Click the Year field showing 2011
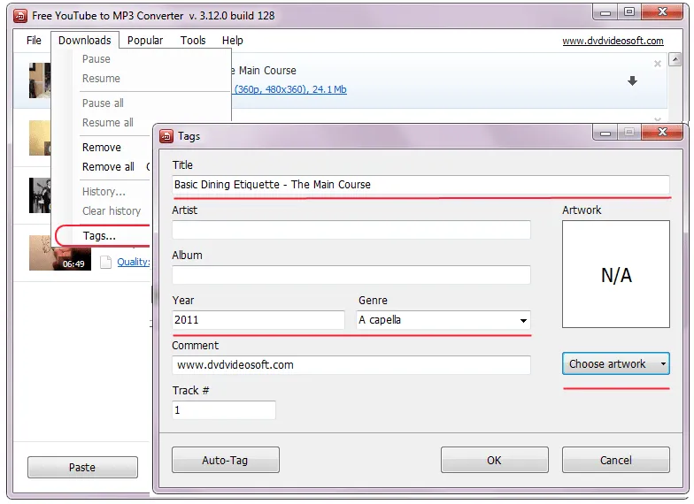This screenshot has height=504, width=694. (258, 320)
